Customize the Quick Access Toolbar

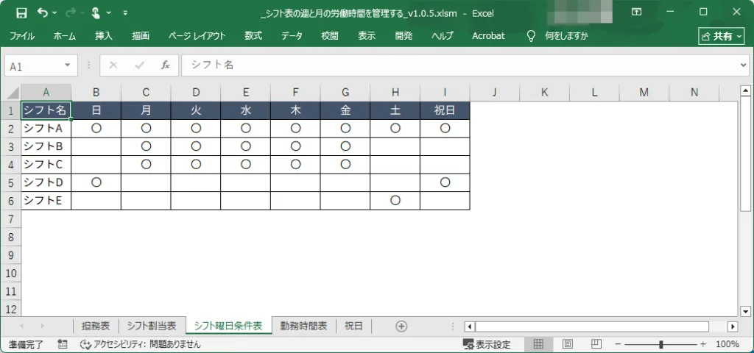click(125, 13)
